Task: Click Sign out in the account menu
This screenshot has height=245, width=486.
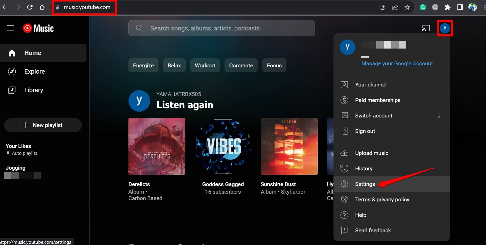Action: pos(365,131)
